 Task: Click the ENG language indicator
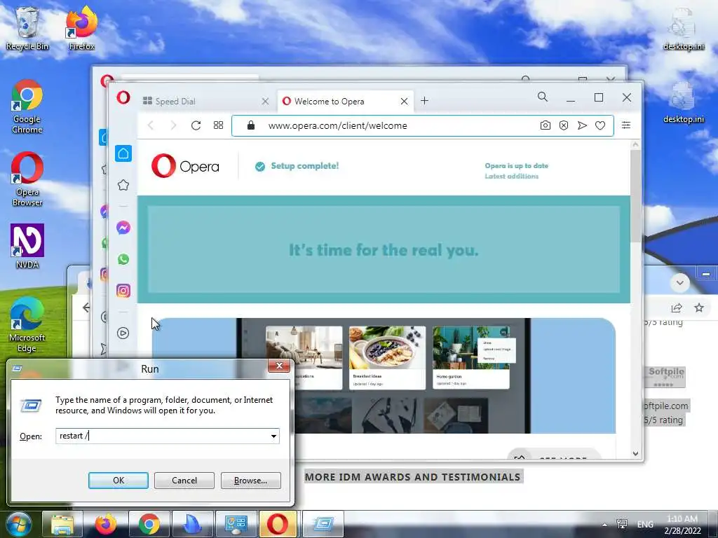pos(645,524)
